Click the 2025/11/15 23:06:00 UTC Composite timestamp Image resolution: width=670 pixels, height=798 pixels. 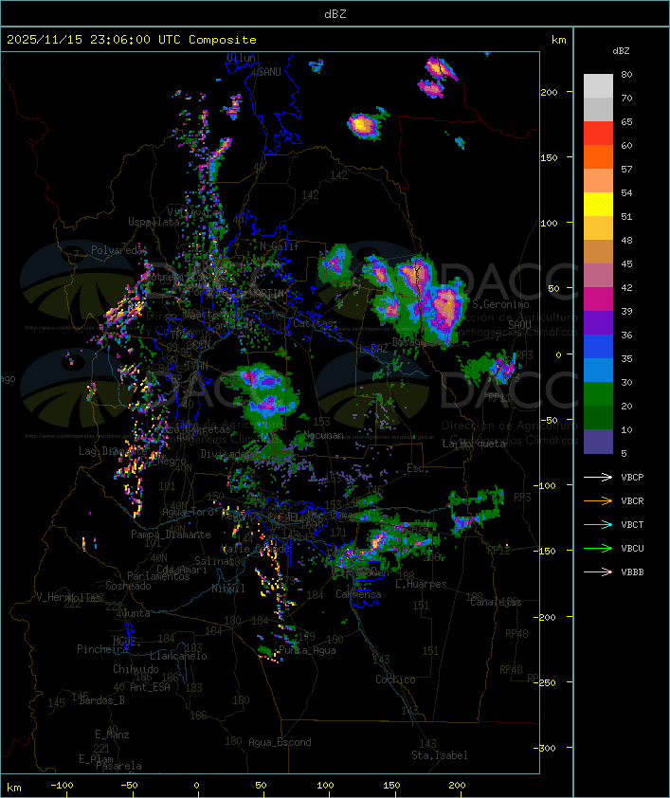[132, 40]
